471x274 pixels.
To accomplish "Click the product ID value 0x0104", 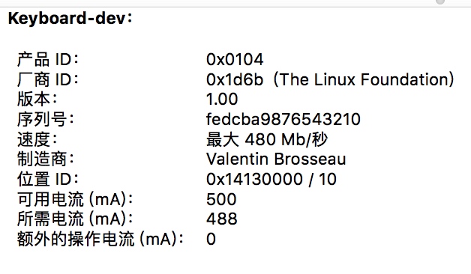I will click(235, 59).
